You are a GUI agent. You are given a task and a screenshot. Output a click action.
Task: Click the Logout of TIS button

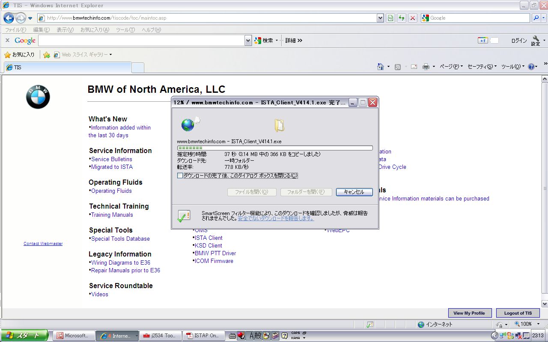click(x=518, y=313)
